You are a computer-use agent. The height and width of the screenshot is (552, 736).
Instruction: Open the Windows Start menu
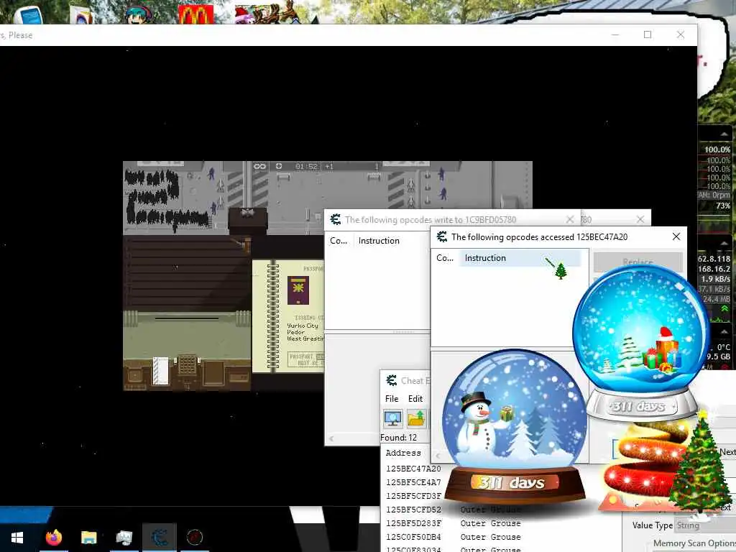[17, 538]
